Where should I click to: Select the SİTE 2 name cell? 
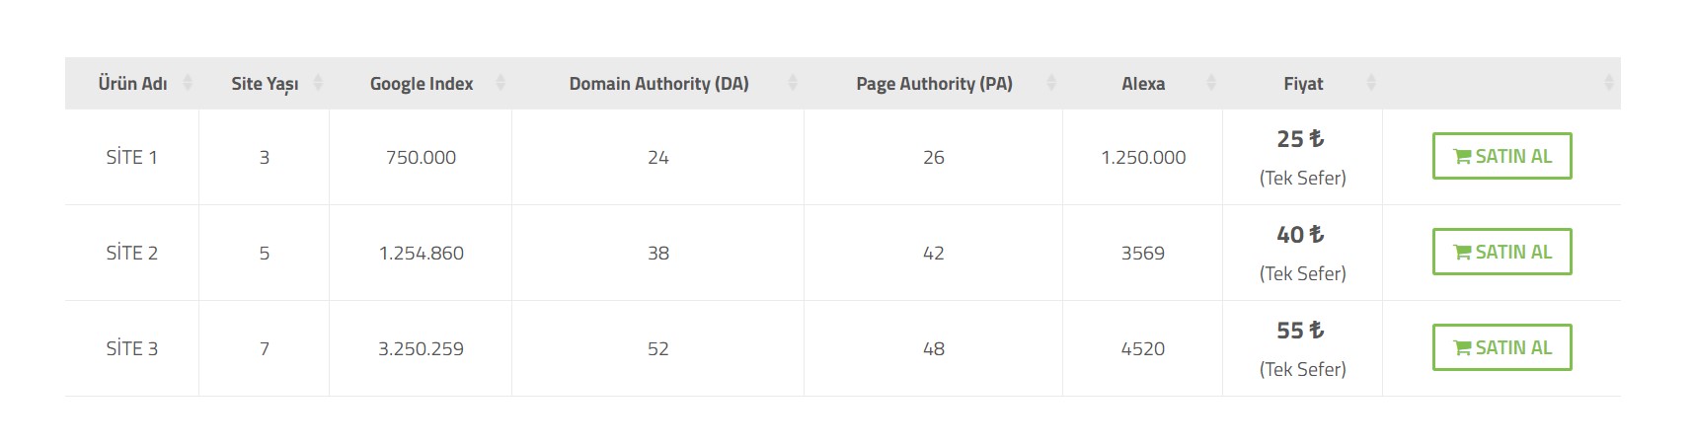[x=132, y=253]
